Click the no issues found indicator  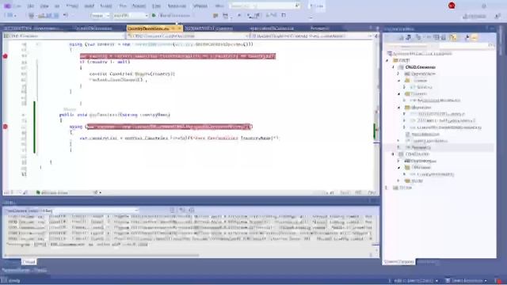[x=51, y=192]
